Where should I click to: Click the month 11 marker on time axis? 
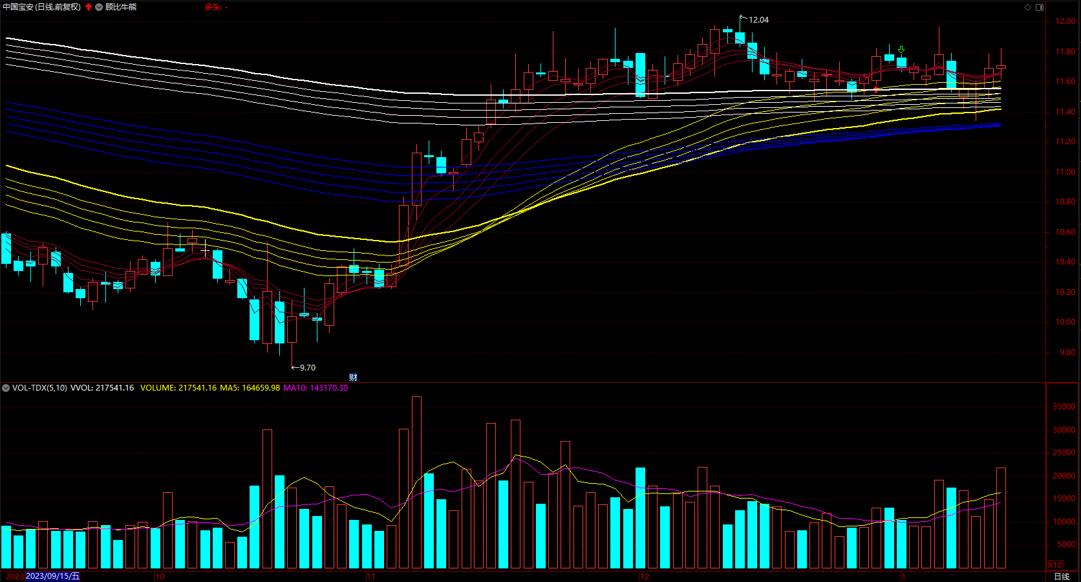point(371,576)
